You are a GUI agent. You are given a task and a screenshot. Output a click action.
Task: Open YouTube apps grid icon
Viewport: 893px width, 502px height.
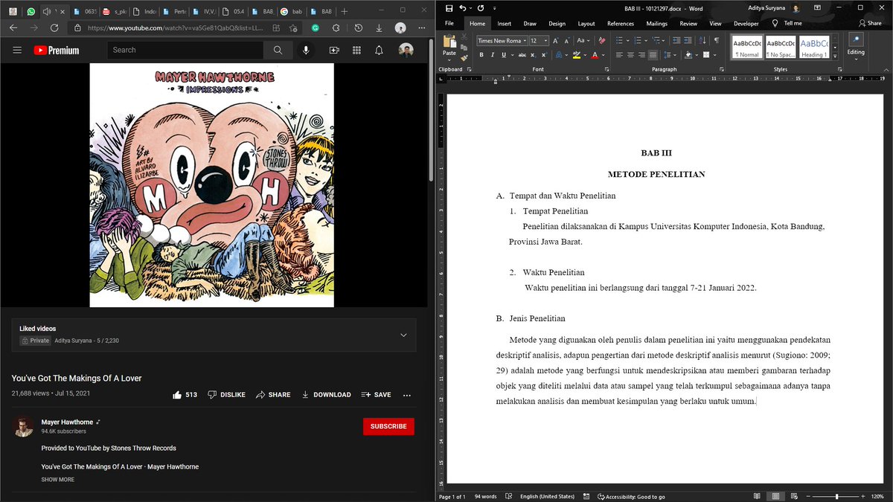356,50
